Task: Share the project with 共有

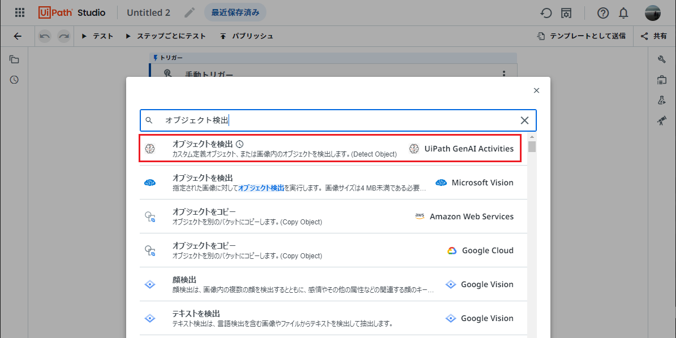Action: (x=654, y=36)
